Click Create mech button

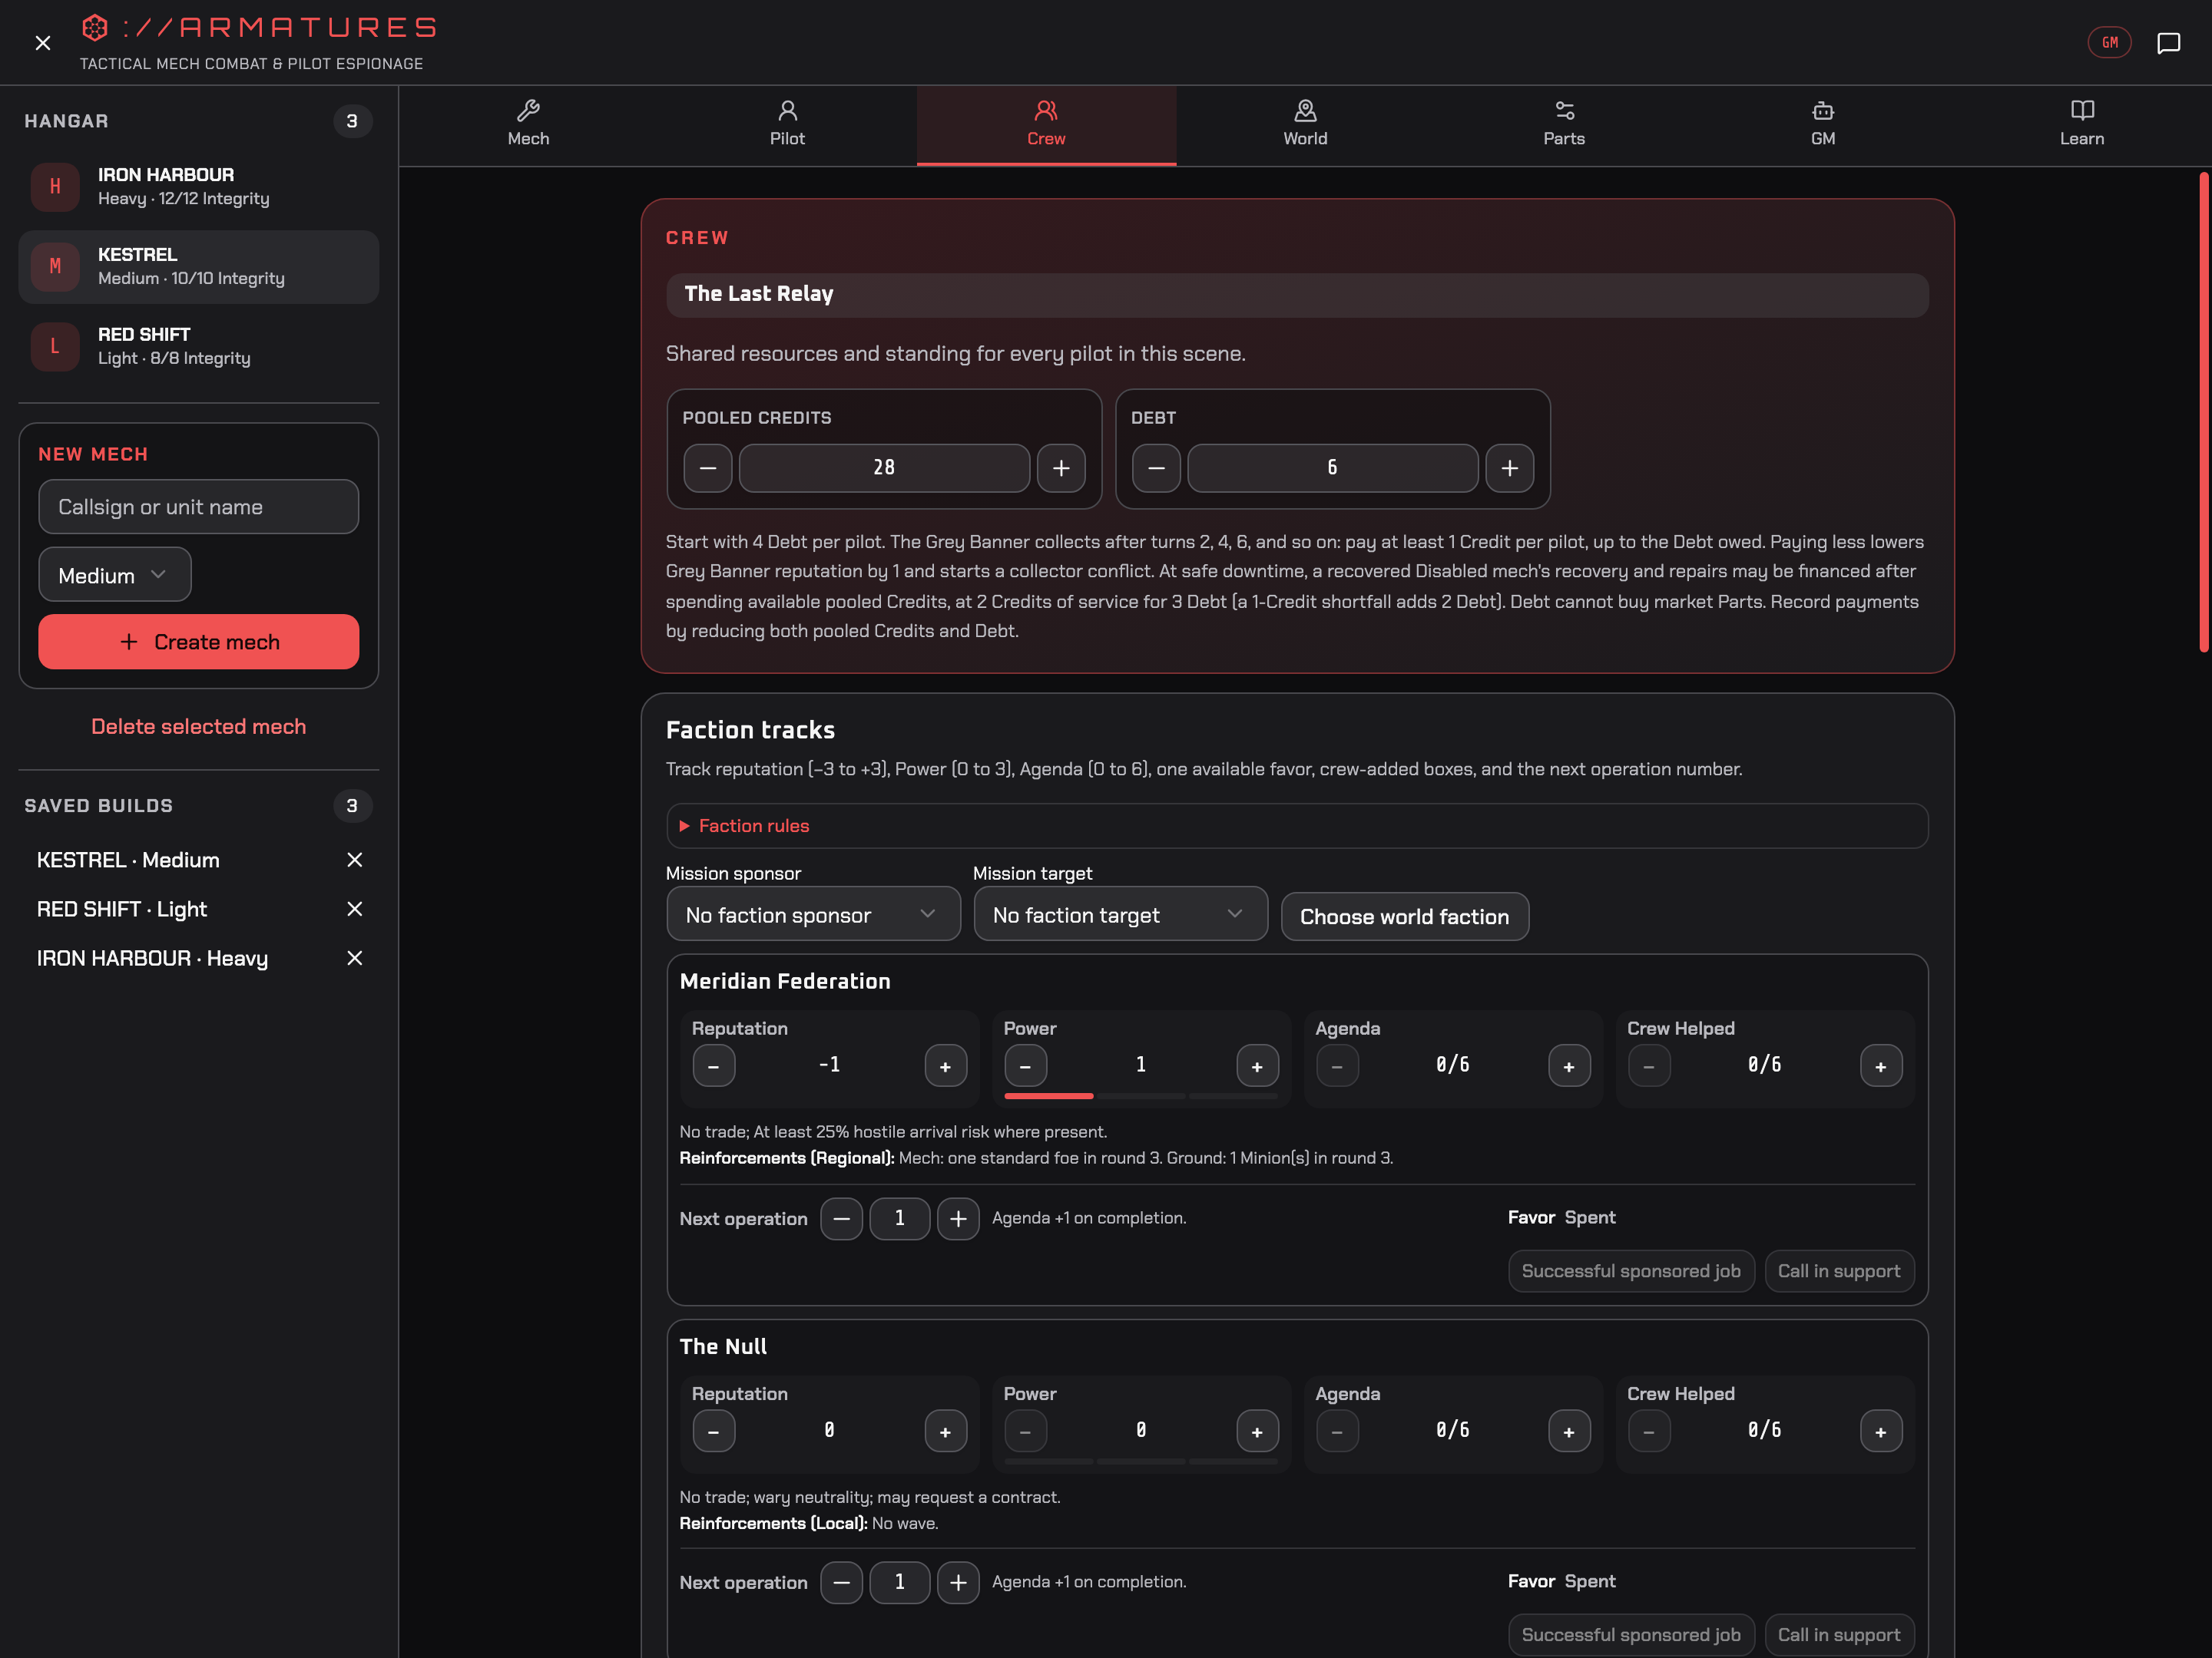[198, 642]
